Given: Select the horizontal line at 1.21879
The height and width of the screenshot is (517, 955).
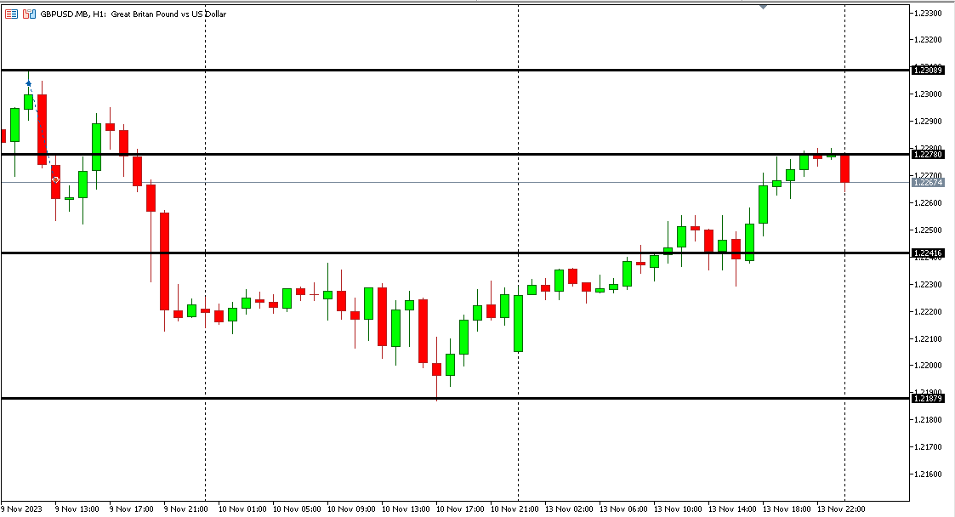Looking at the screenshot, I should [x=455, y=398].
